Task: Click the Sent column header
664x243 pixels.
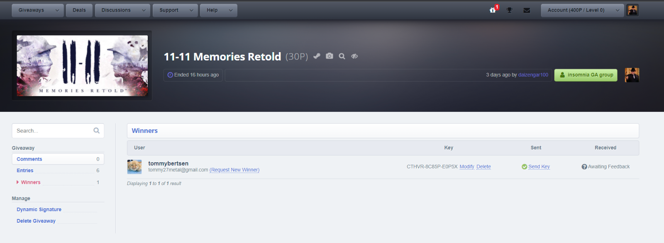Action: pos(536,148)
